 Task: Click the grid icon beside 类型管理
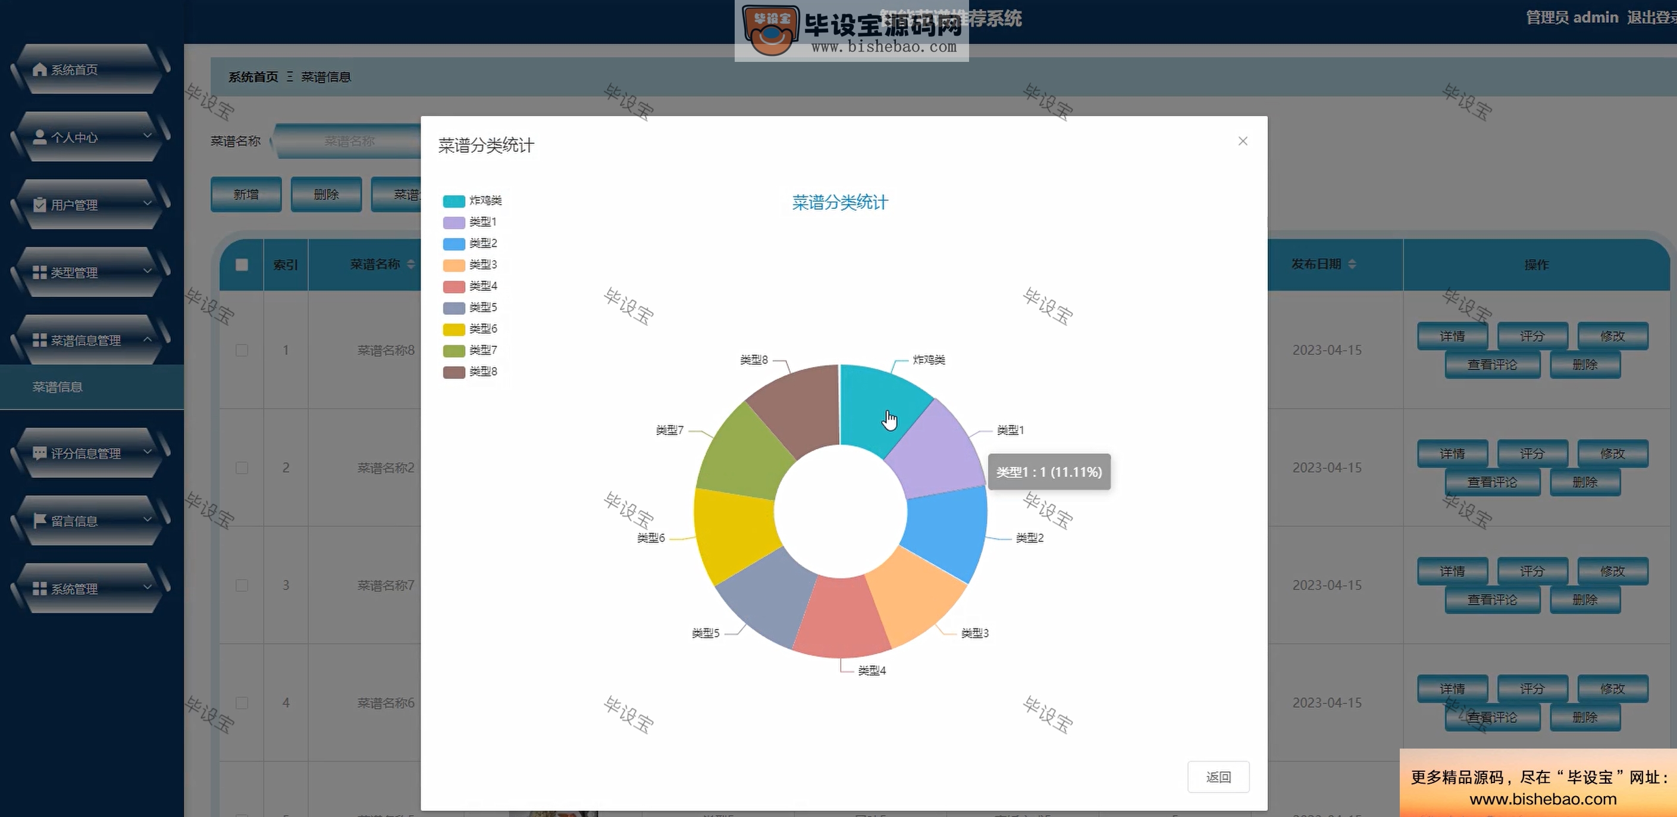tap(40, 272)
